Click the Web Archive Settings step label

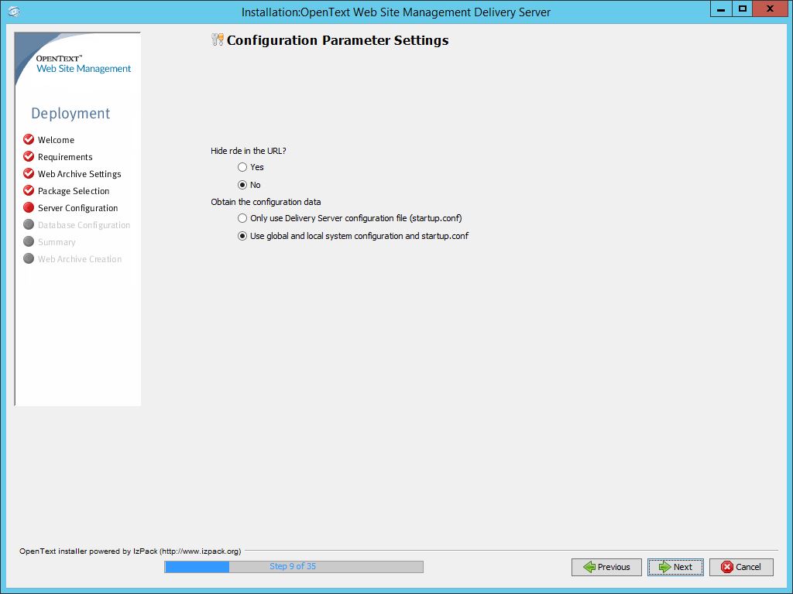coord(80,174)
